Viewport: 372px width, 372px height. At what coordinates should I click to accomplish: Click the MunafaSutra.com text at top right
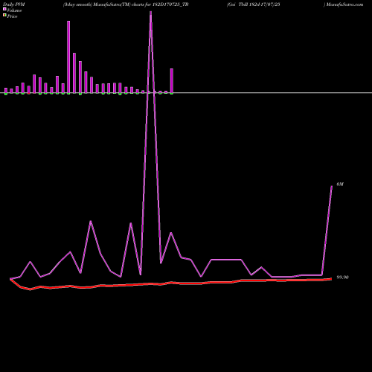pos(344,4)
